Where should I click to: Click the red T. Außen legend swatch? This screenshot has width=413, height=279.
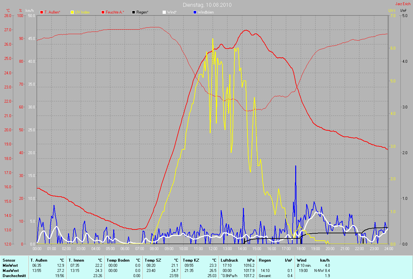pyautogui.click(x=42, y=12)
